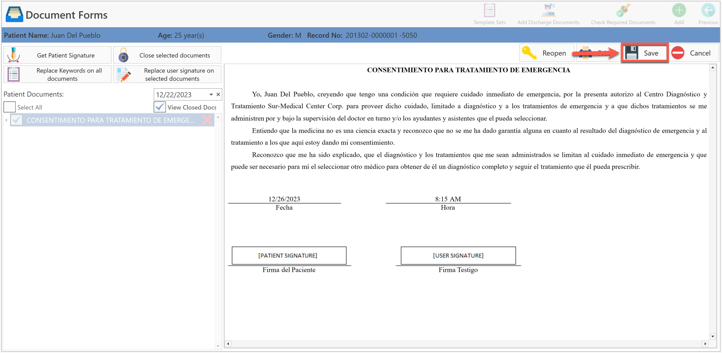Click Document Forms app logo icon
722x353 pixels.
tap(14, 14)
